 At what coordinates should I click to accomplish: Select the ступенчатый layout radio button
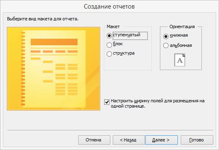click(109, 35)
